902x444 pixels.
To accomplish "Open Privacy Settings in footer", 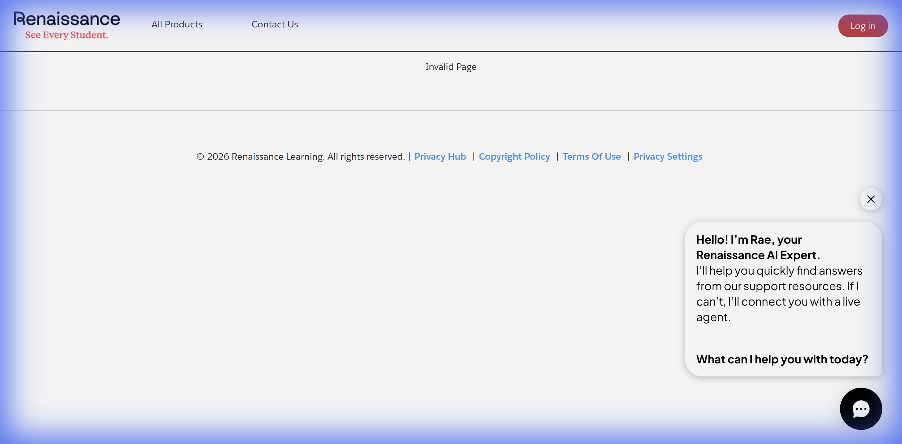I will click(x=668, y=156).
